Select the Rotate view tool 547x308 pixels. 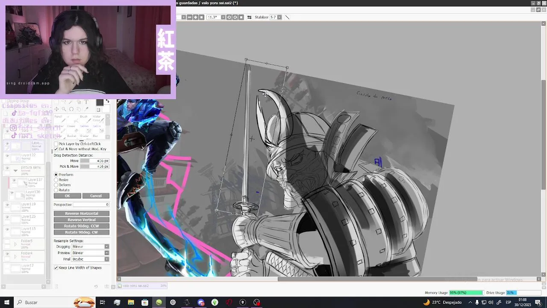click(x=71, y=109)
